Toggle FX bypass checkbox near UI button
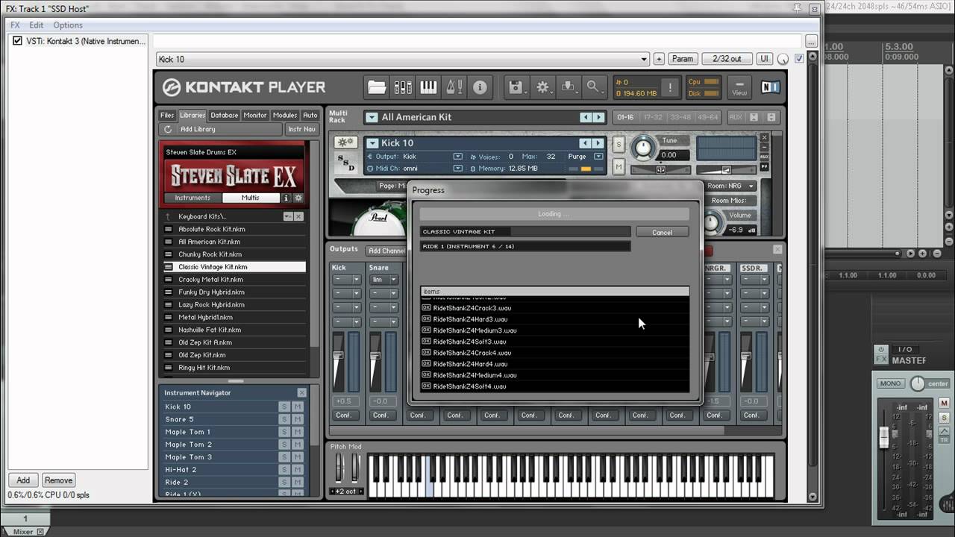 [800, 59]
